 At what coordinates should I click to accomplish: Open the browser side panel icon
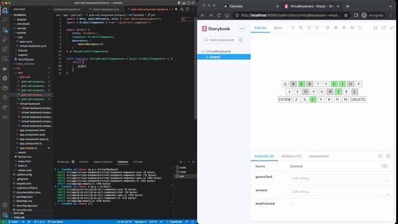pos(356,15)
